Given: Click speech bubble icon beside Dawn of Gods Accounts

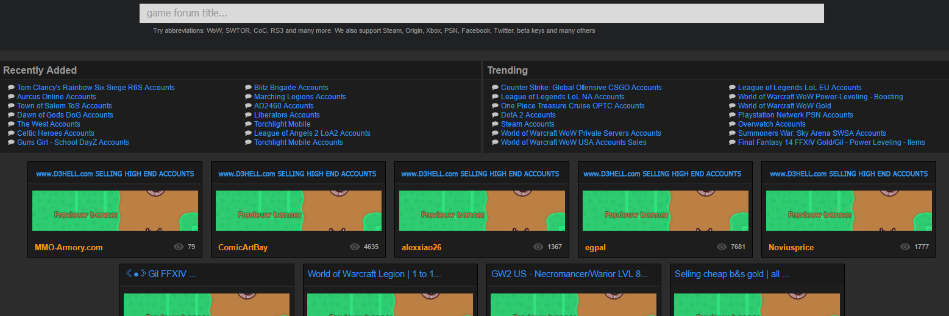Looking at the screenshot, I should [x=12, y=115].
